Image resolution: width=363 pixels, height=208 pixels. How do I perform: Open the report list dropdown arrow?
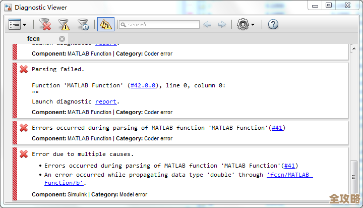pos(24,24)
